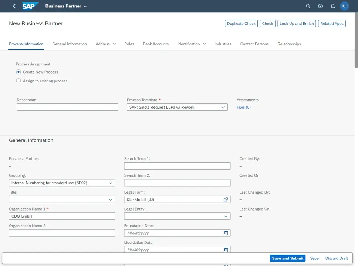Click Save and Submit
This screenshot has width=358, height=266.
287,258
